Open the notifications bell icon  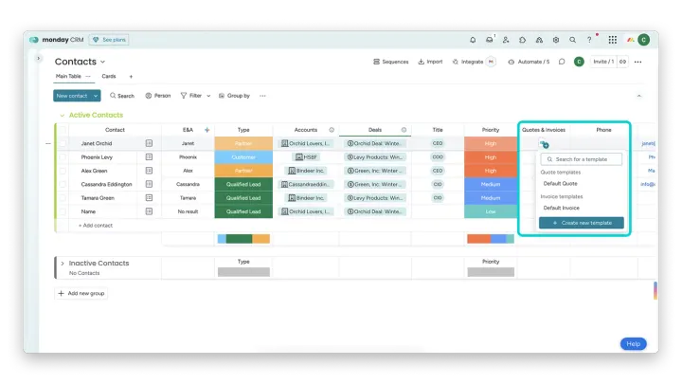[473, 40]
